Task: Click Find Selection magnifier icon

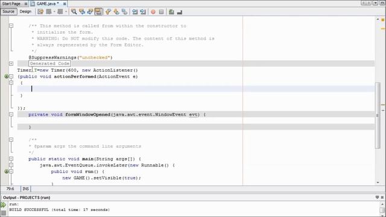Action: (x=74, y=11)
